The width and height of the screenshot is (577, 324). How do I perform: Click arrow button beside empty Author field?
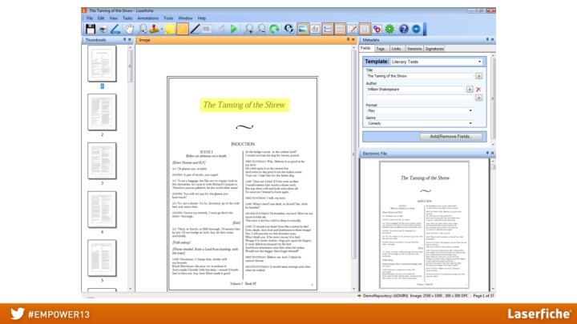(x=478, y=98)
